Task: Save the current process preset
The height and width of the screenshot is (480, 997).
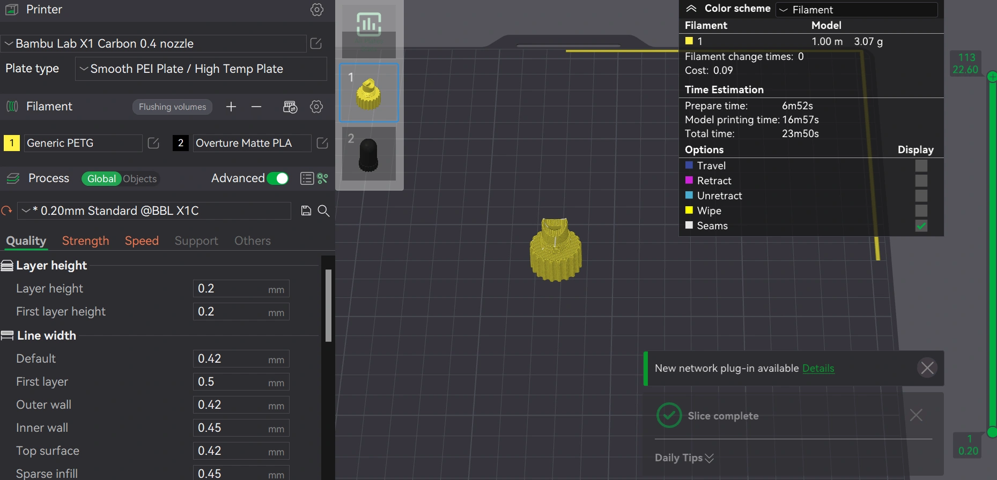Action: coord(306,211)
